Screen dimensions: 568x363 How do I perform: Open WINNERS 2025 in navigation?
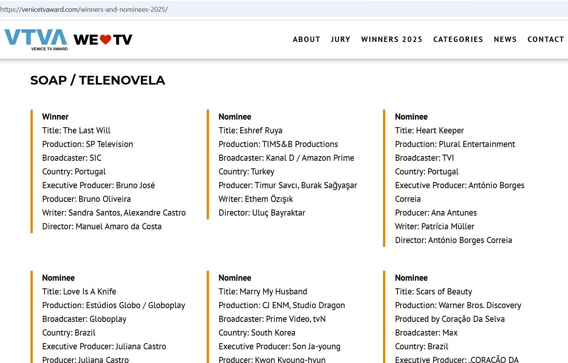tap(392, 39)
